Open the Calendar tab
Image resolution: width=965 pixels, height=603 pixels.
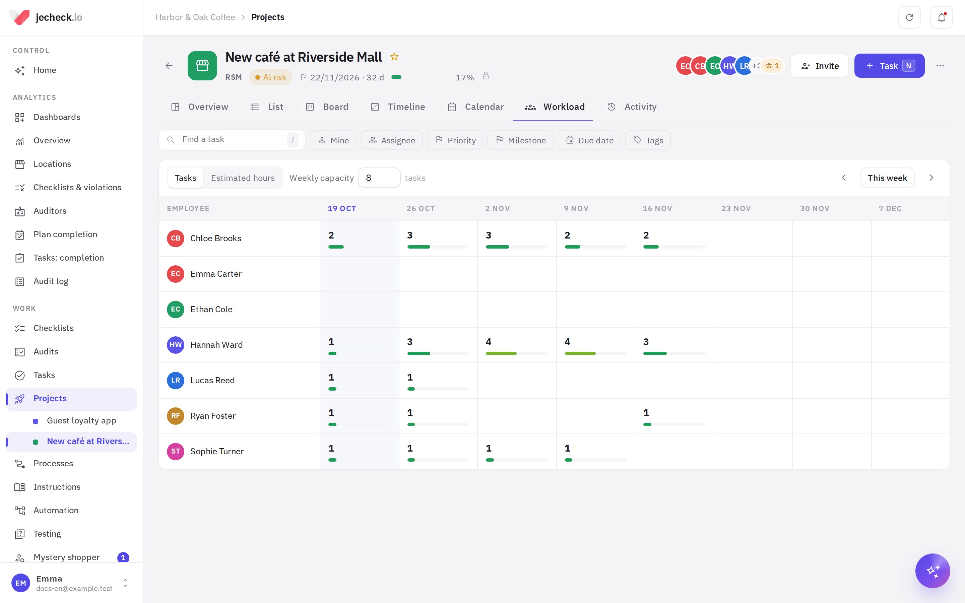pos(476,107)
